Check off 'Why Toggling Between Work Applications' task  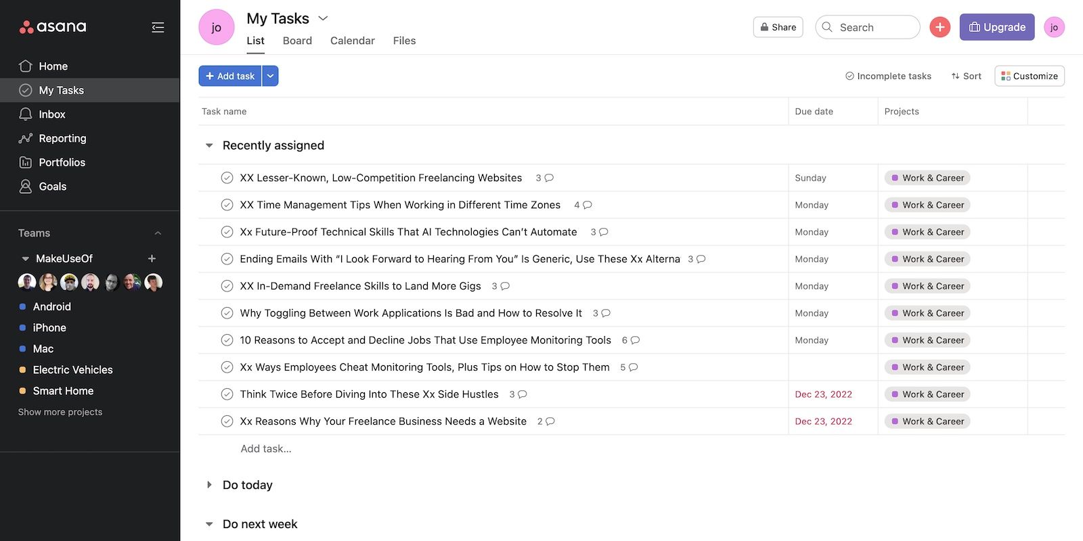[x=227, y=313]
